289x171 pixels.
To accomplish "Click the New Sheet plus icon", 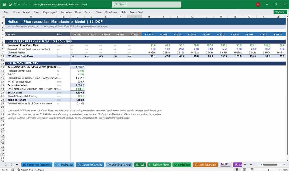I will coord(251,165).
